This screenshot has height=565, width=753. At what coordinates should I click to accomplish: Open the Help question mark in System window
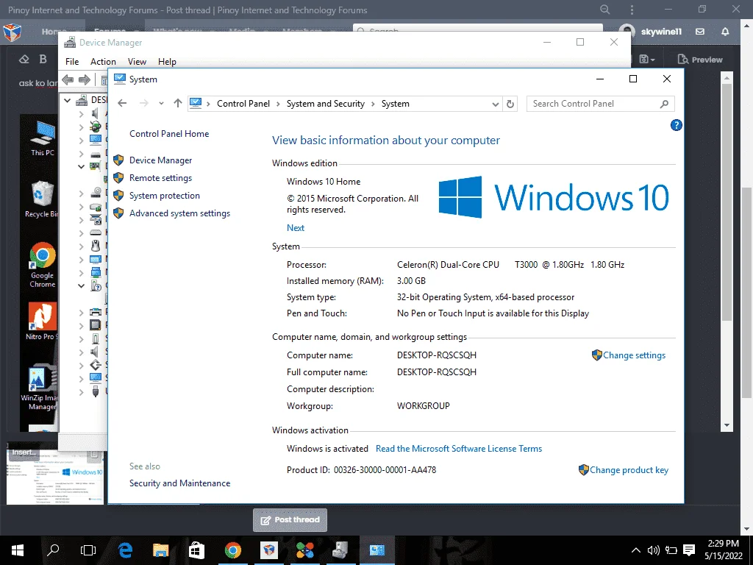tap(677, 125)
